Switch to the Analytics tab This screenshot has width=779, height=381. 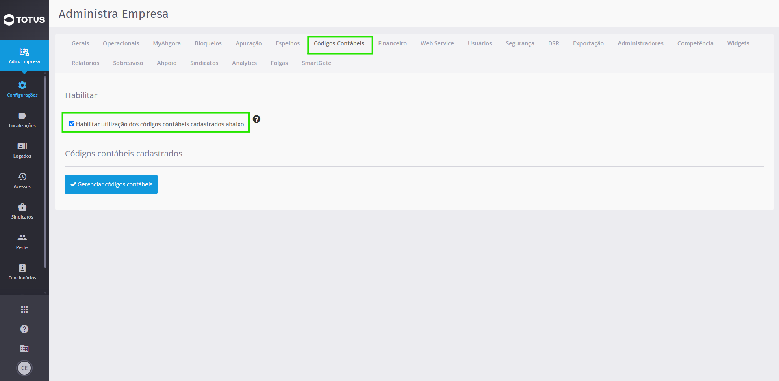tap(244, 63)
